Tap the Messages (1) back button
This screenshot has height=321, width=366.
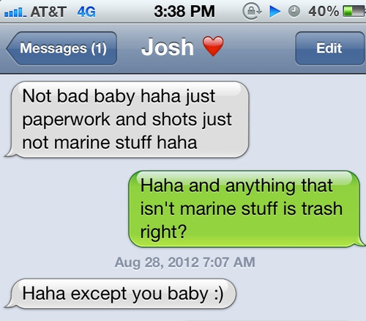pyautogui.click(x=62, y=48)
